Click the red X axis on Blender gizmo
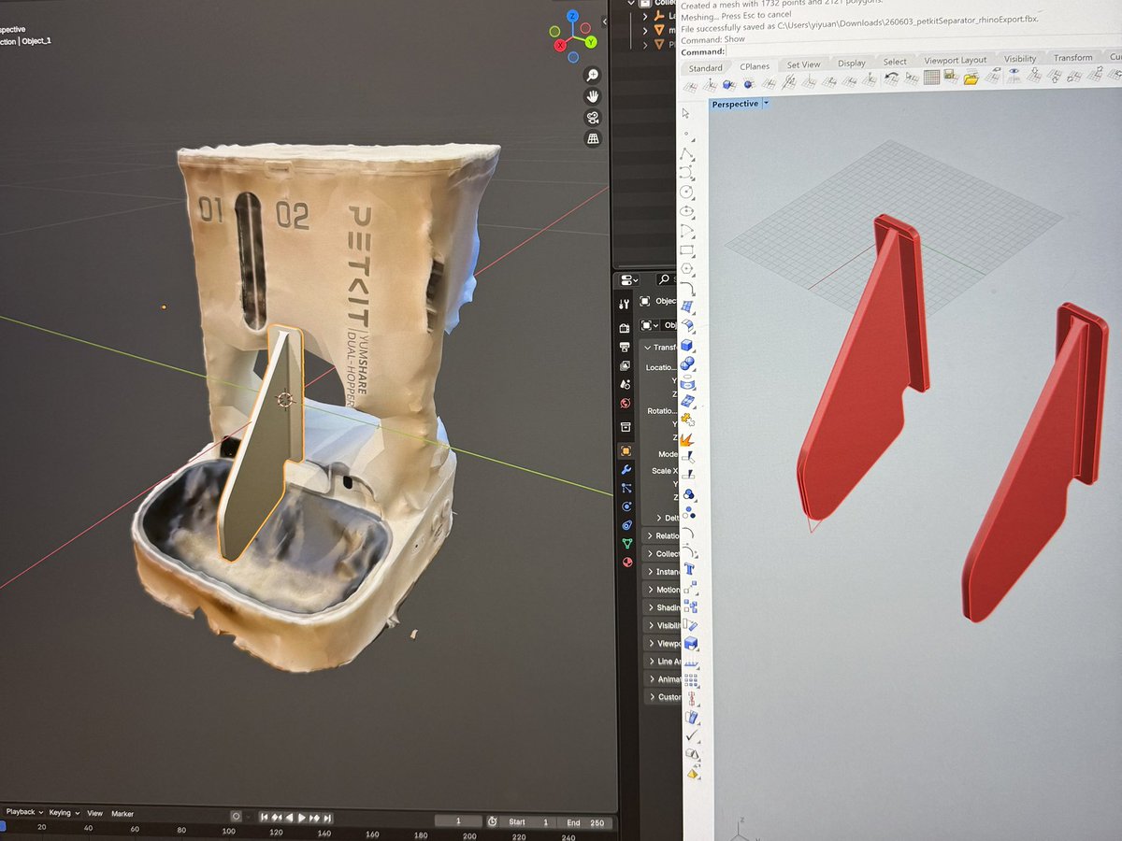 pos(561,45)
